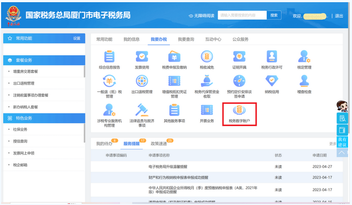Open 一般退(抵)税管理 icon

click(109, 81)
